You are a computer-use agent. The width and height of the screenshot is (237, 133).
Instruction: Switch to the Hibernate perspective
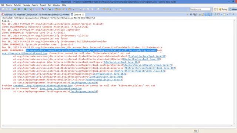[233, 9]
